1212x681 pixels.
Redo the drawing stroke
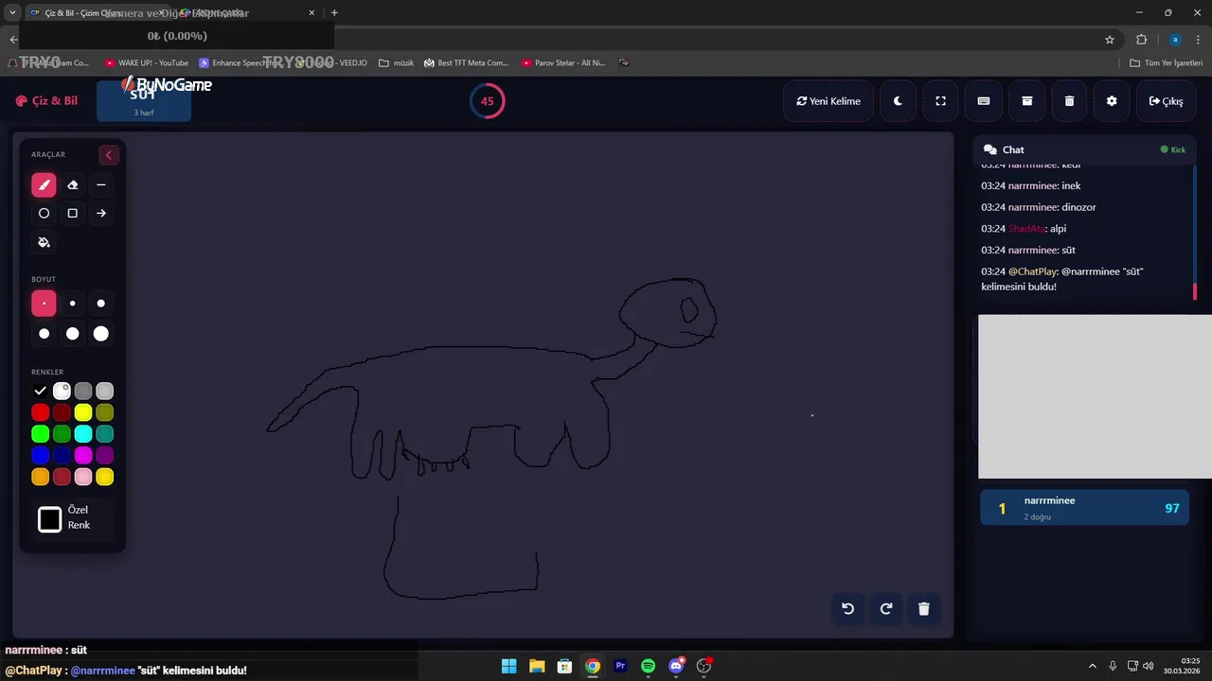click(x=886, y=609)
